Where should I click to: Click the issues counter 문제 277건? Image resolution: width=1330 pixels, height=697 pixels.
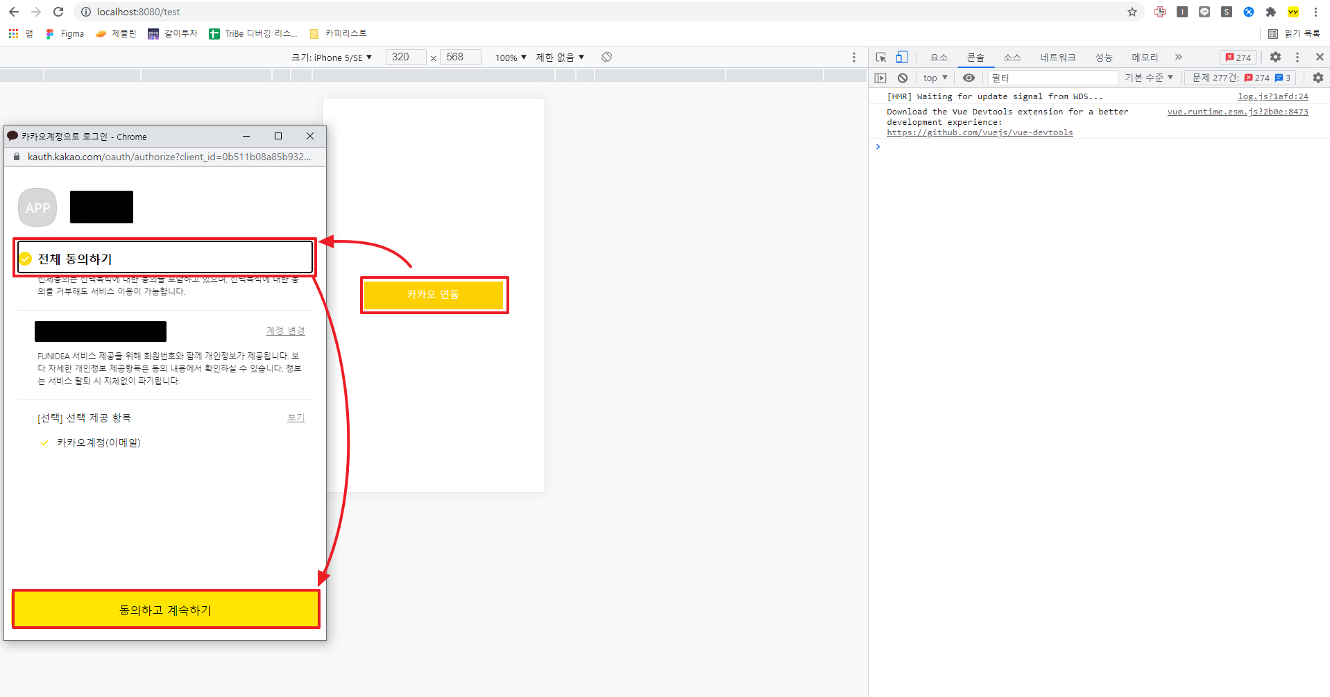[1241, 78]
